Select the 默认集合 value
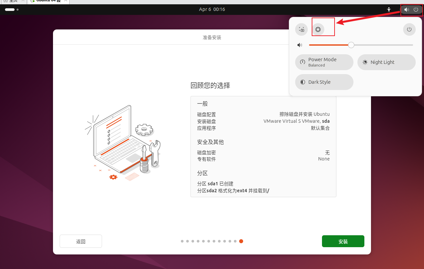 coord(320,128)
